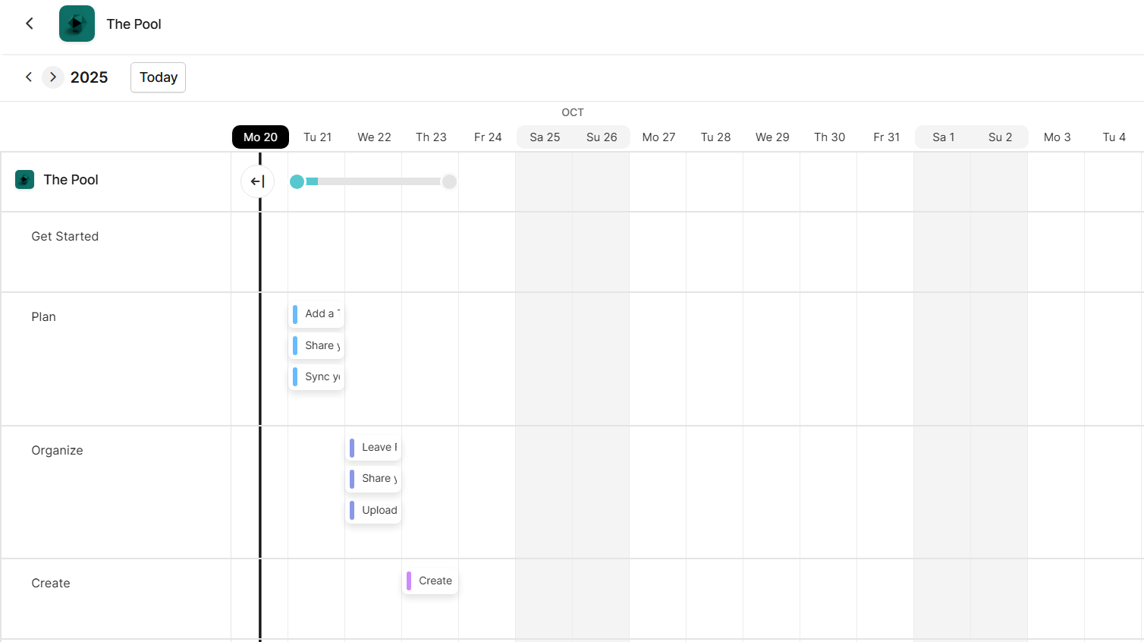Click the teal timeline start handle

tap(297, 181)
